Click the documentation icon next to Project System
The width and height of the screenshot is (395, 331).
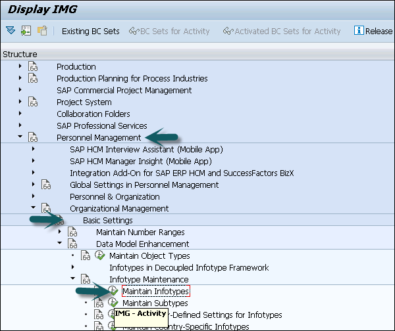34,102
